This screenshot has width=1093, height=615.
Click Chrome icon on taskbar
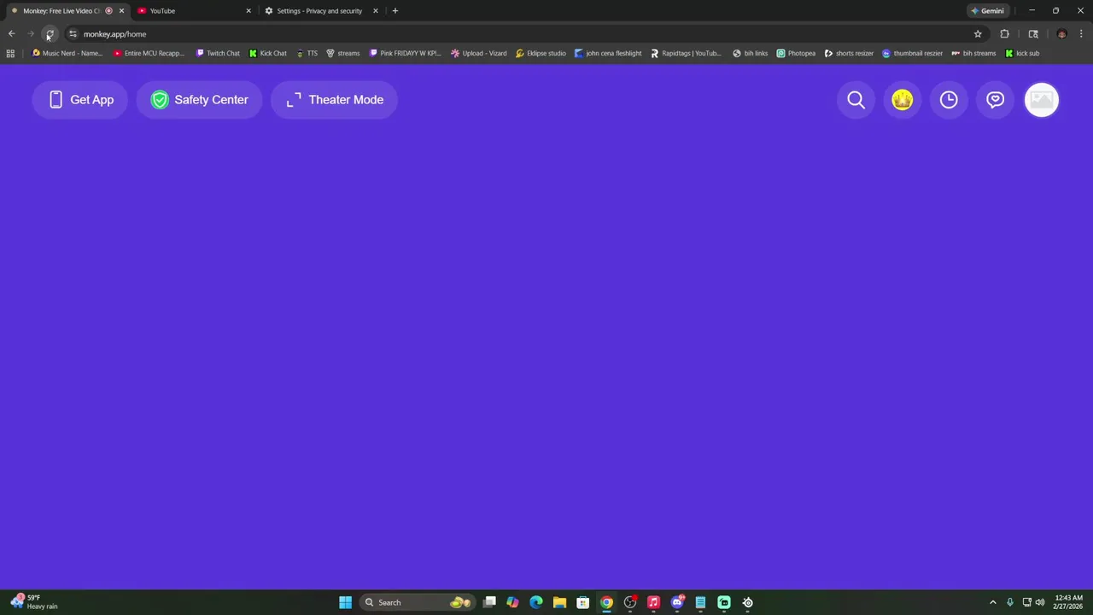point(606,602)
